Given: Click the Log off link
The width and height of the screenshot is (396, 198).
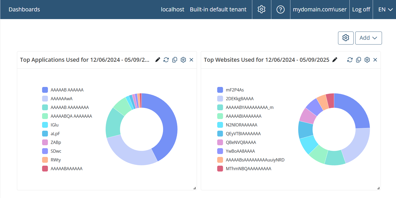Looking at the screenshot, I should point(361,10).
